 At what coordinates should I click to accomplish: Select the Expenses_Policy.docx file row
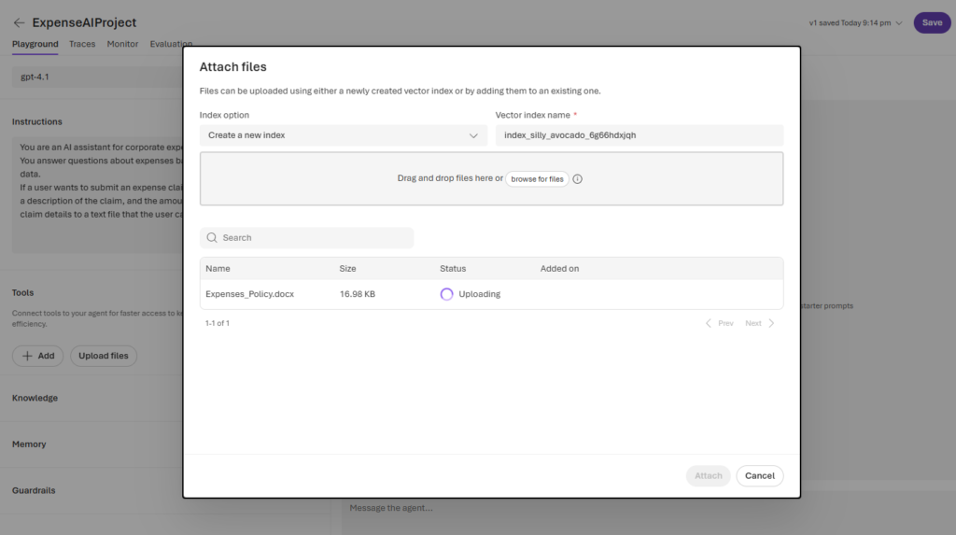click(x=249, y=294)
